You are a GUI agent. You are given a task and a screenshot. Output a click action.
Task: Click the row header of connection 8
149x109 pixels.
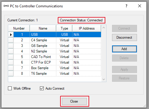point(11,74)
